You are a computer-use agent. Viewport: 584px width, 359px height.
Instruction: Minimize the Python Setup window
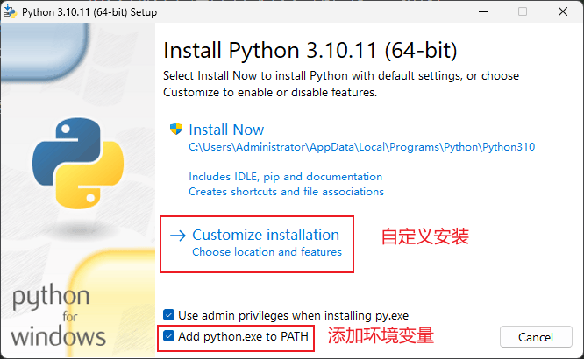click(x=482, y=11)
